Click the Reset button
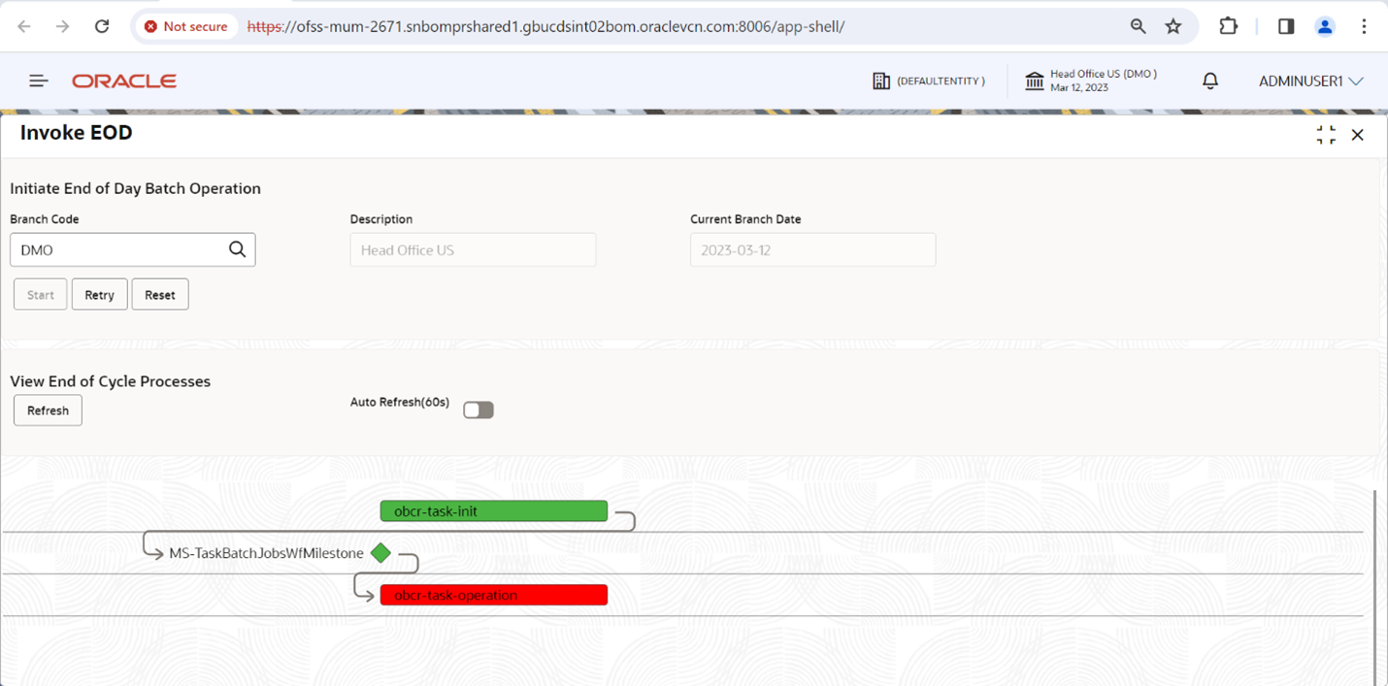Viewport: 1388px width, 686px height. point(160,295)
